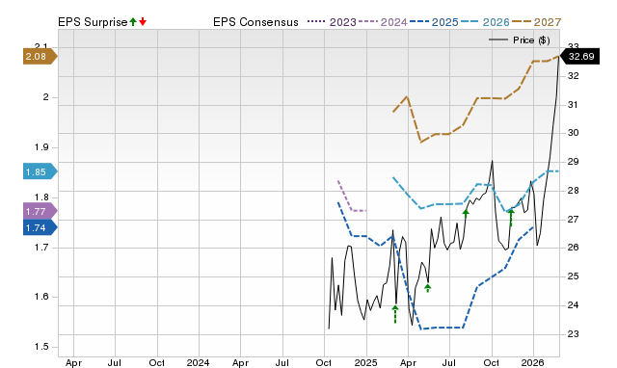This screenshot has width=617, height=368.
Task: Click the 1.77 purple EPS value tag
Action: [x=40, y=211]
